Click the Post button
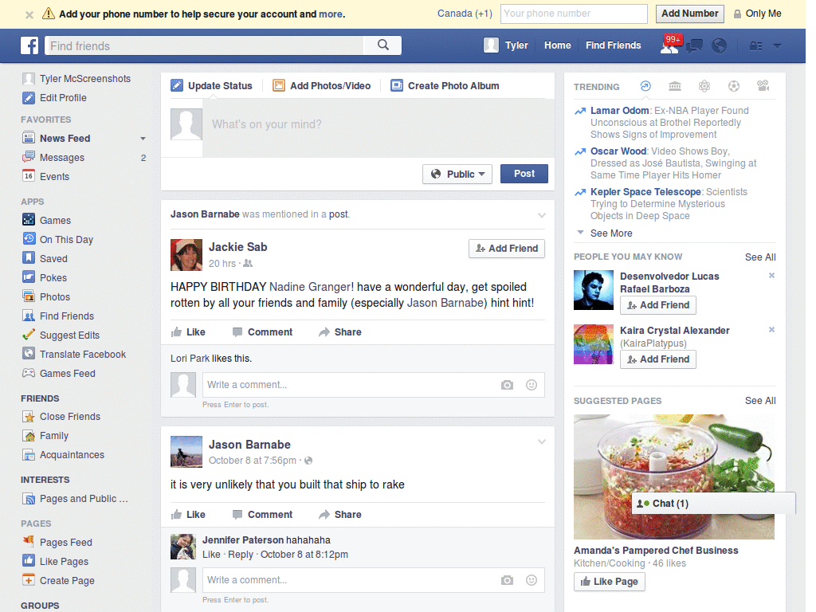 (x=524, y=174)
